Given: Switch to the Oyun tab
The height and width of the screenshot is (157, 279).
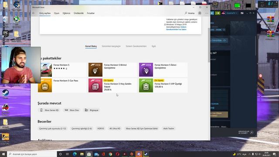Looking at the screenshot, I should pos(57,13).
